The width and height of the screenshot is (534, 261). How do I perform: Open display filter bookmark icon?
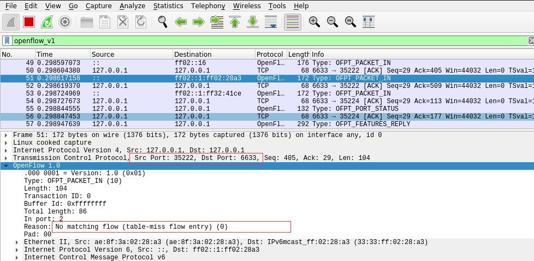7,41
